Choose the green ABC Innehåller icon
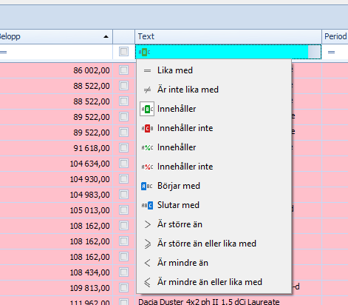Screen dimensions: 348x305 (147, 109)
